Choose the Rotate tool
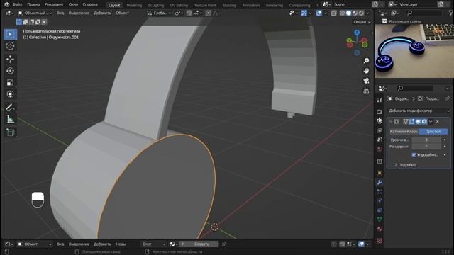Screen dimensions: 454x255 coord(10,71)
